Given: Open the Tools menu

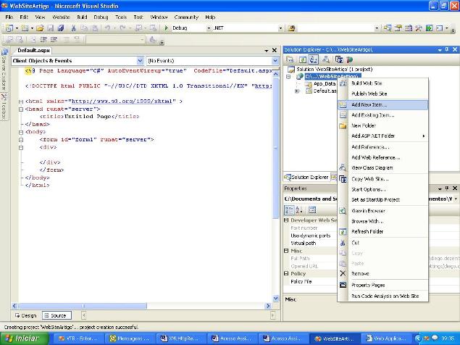Looking at the screenshot, I should pyautogui.click(x=121, y=17).
